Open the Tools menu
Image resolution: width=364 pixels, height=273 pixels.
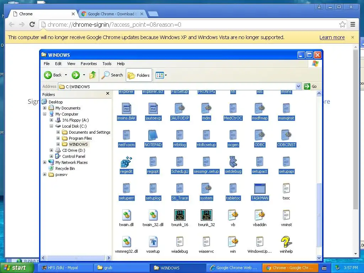(107, 64)
